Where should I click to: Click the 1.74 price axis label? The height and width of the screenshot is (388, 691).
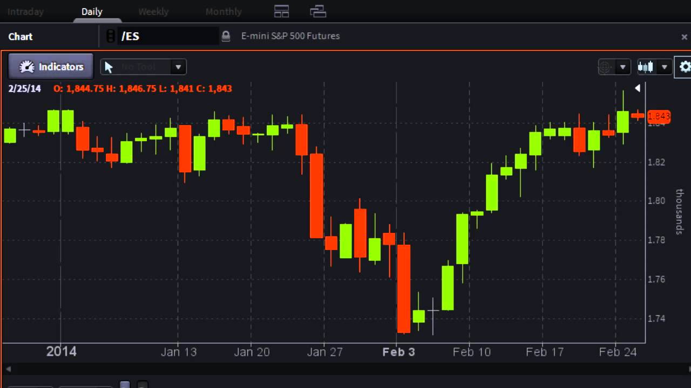tap(656, 318)
